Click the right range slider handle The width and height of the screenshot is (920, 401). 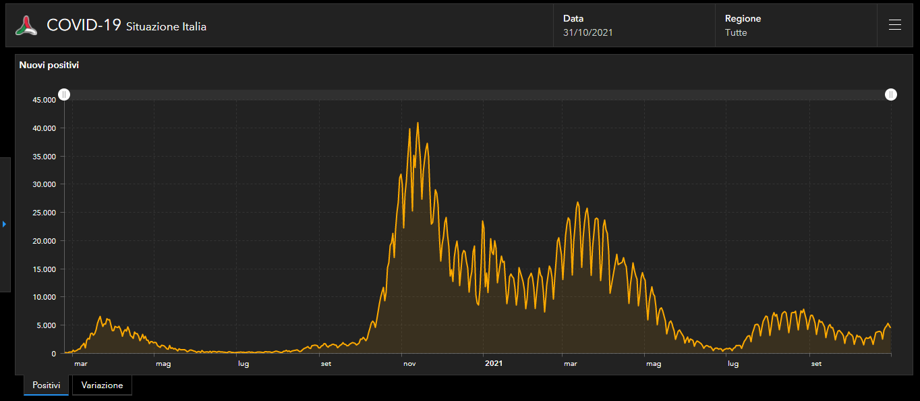click(x=891, y=95)
